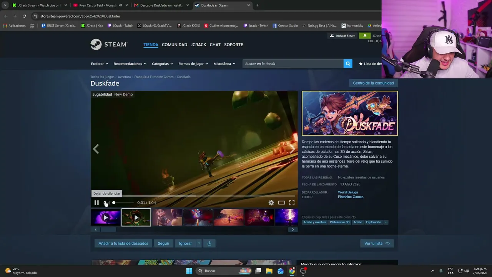Adjust the video volume slider

tap(123, 203)
